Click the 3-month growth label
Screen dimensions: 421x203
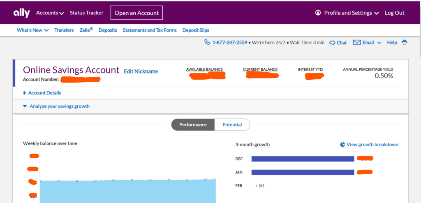[x=252, y=145]
